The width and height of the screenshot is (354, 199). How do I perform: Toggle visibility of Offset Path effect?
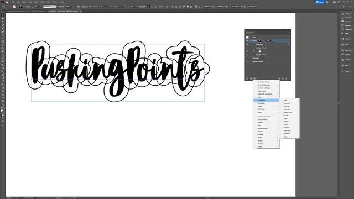247,44
